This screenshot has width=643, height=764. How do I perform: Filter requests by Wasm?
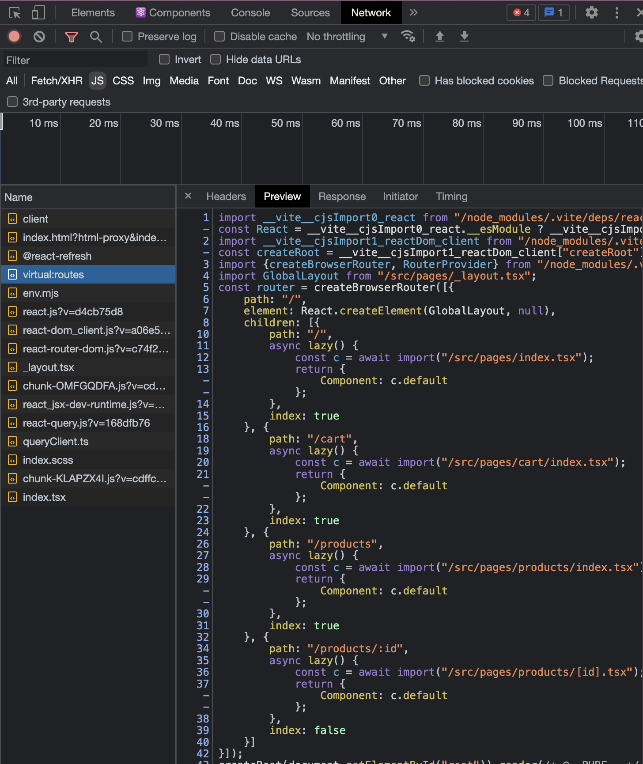click(306, 81)
